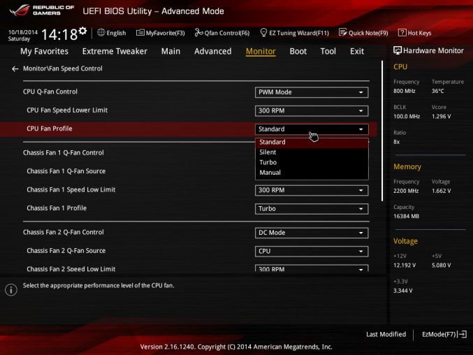Click the Hardware Monitor display icon
Screen dimensions: 473x355
(398, 51)
